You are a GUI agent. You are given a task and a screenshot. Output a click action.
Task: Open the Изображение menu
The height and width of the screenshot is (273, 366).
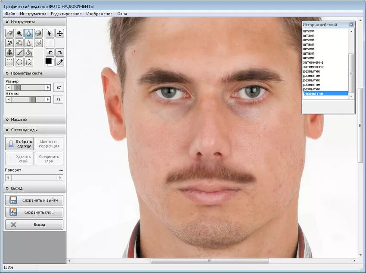99,14
